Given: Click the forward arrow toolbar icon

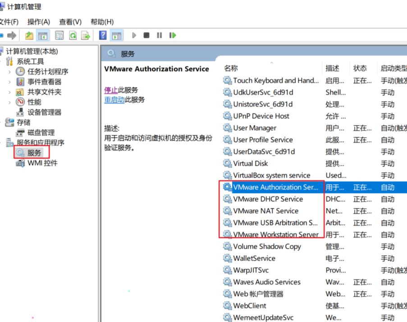Looking at the screenshot, I should coord(12,35).
